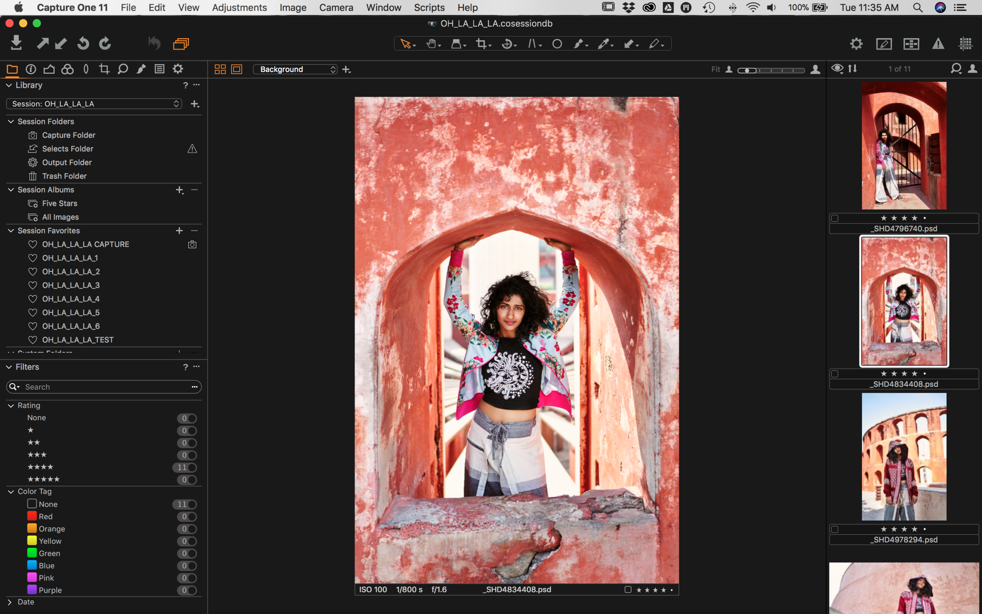Click the Yellow color tag swatch

point(32,541)
